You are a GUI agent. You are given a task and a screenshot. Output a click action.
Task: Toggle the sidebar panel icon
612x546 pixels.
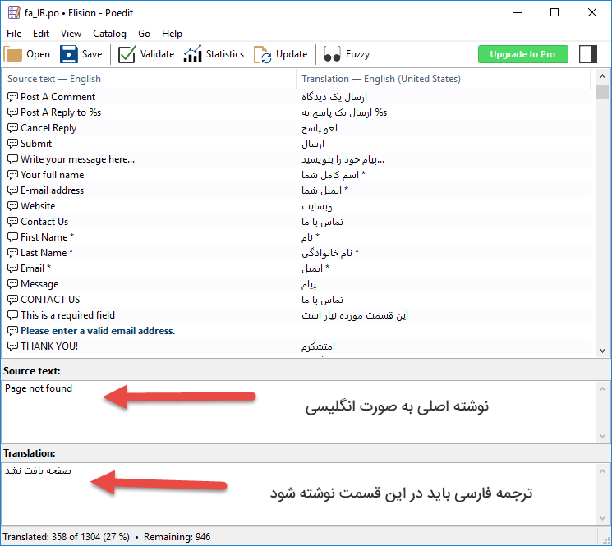click(x=588, y=54)
